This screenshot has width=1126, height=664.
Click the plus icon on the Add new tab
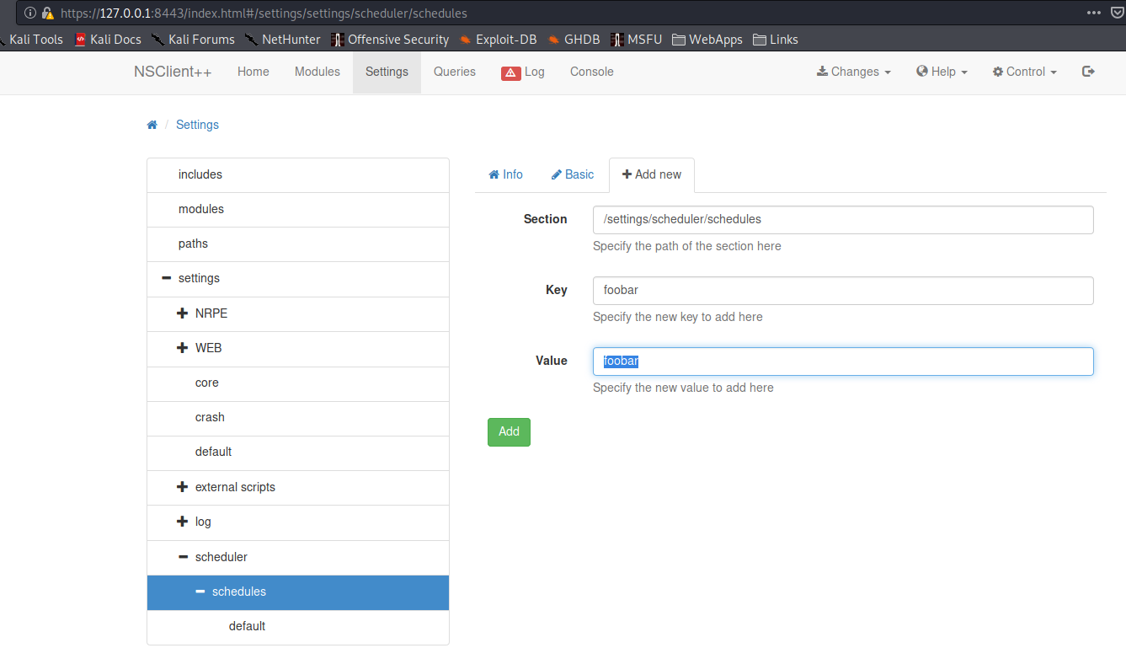(x=627, y=174)
